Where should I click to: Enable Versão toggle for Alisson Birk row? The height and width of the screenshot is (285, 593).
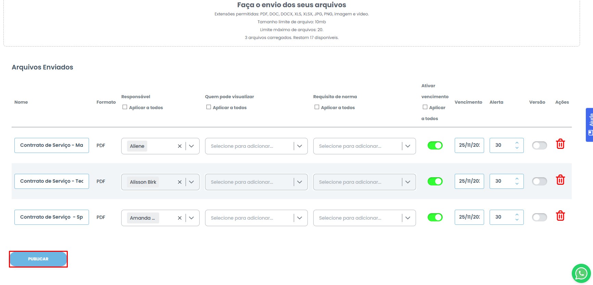point(539,181)
